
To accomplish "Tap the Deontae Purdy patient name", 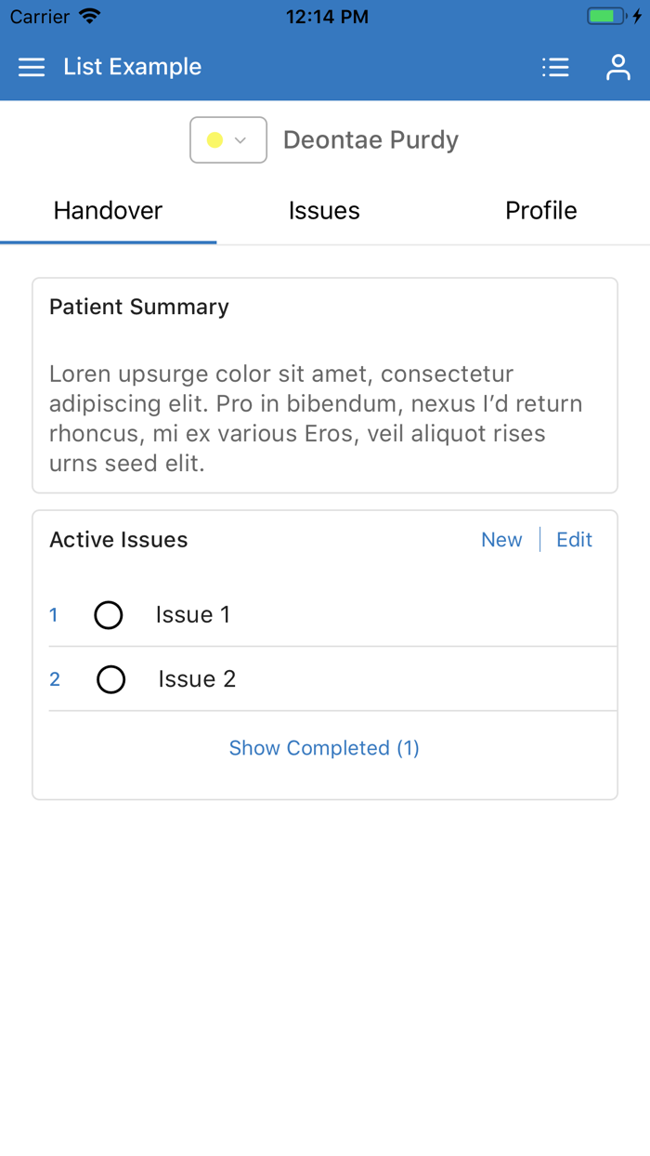I will tap(370, 140).
